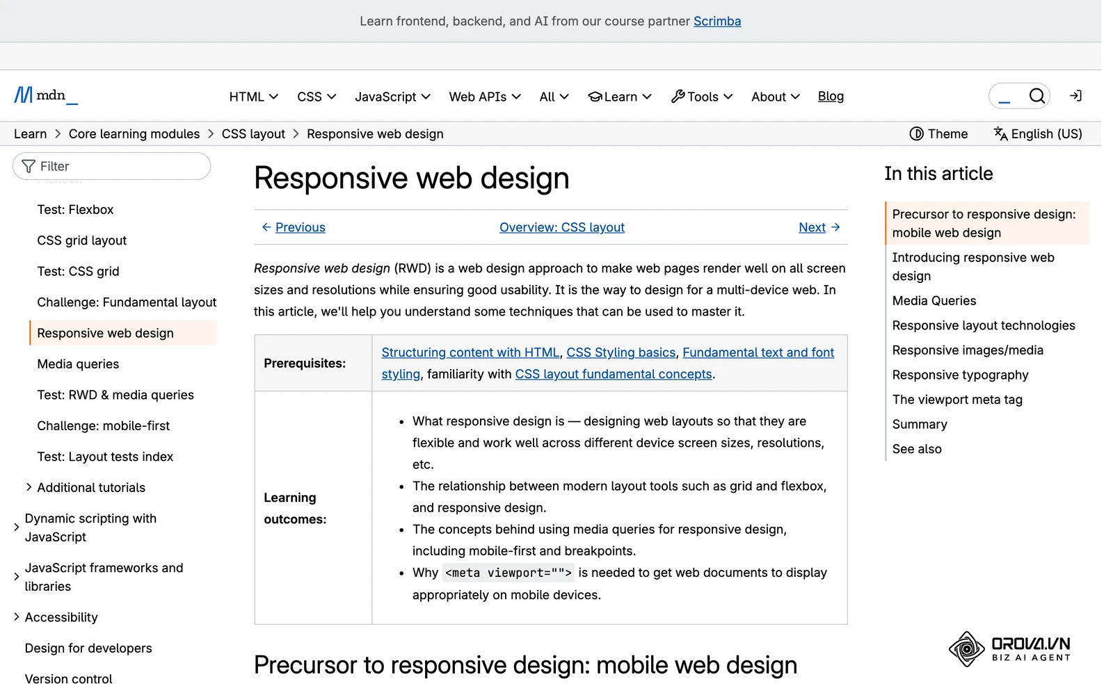This screenshot has width=1113, height=695.
Task: Select CSS grid layout in sidebar
Action: click(82, 240)
